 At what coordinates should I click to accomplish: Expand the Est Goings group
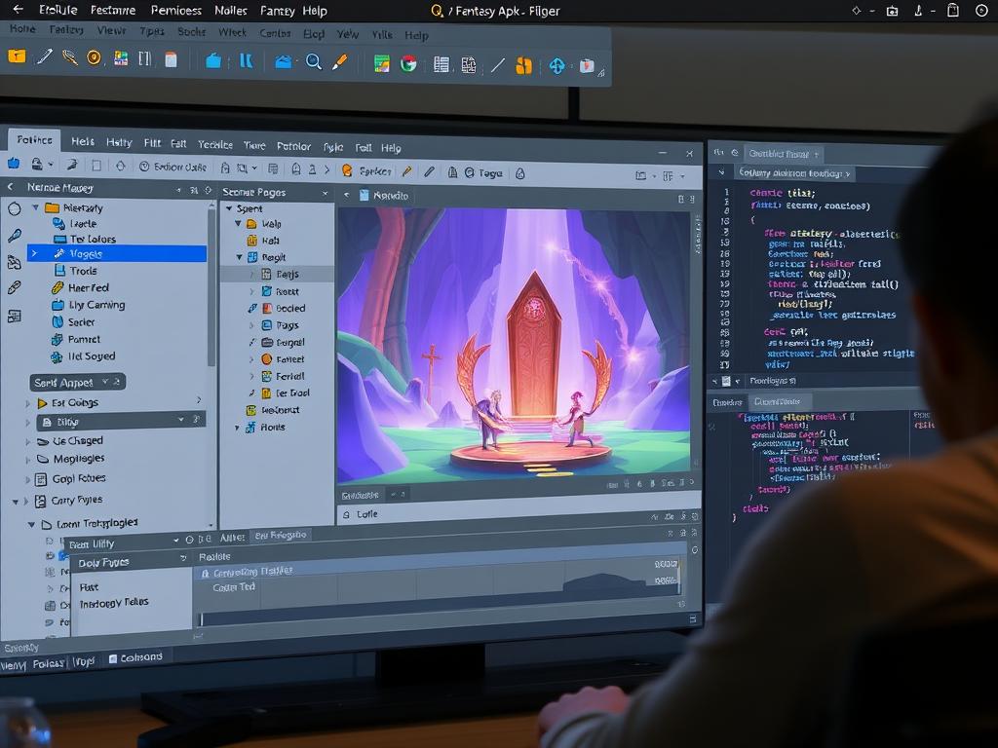click(x=28, y=403)
